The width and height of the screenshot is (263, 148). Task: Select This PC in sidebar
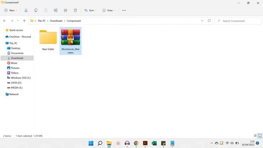13,43
